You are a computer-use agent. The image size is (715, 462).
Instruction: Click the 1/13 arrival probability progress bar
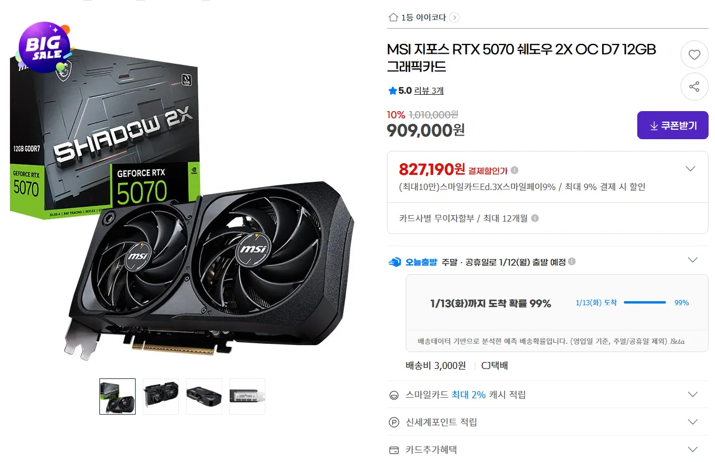[x=645, y=302]
